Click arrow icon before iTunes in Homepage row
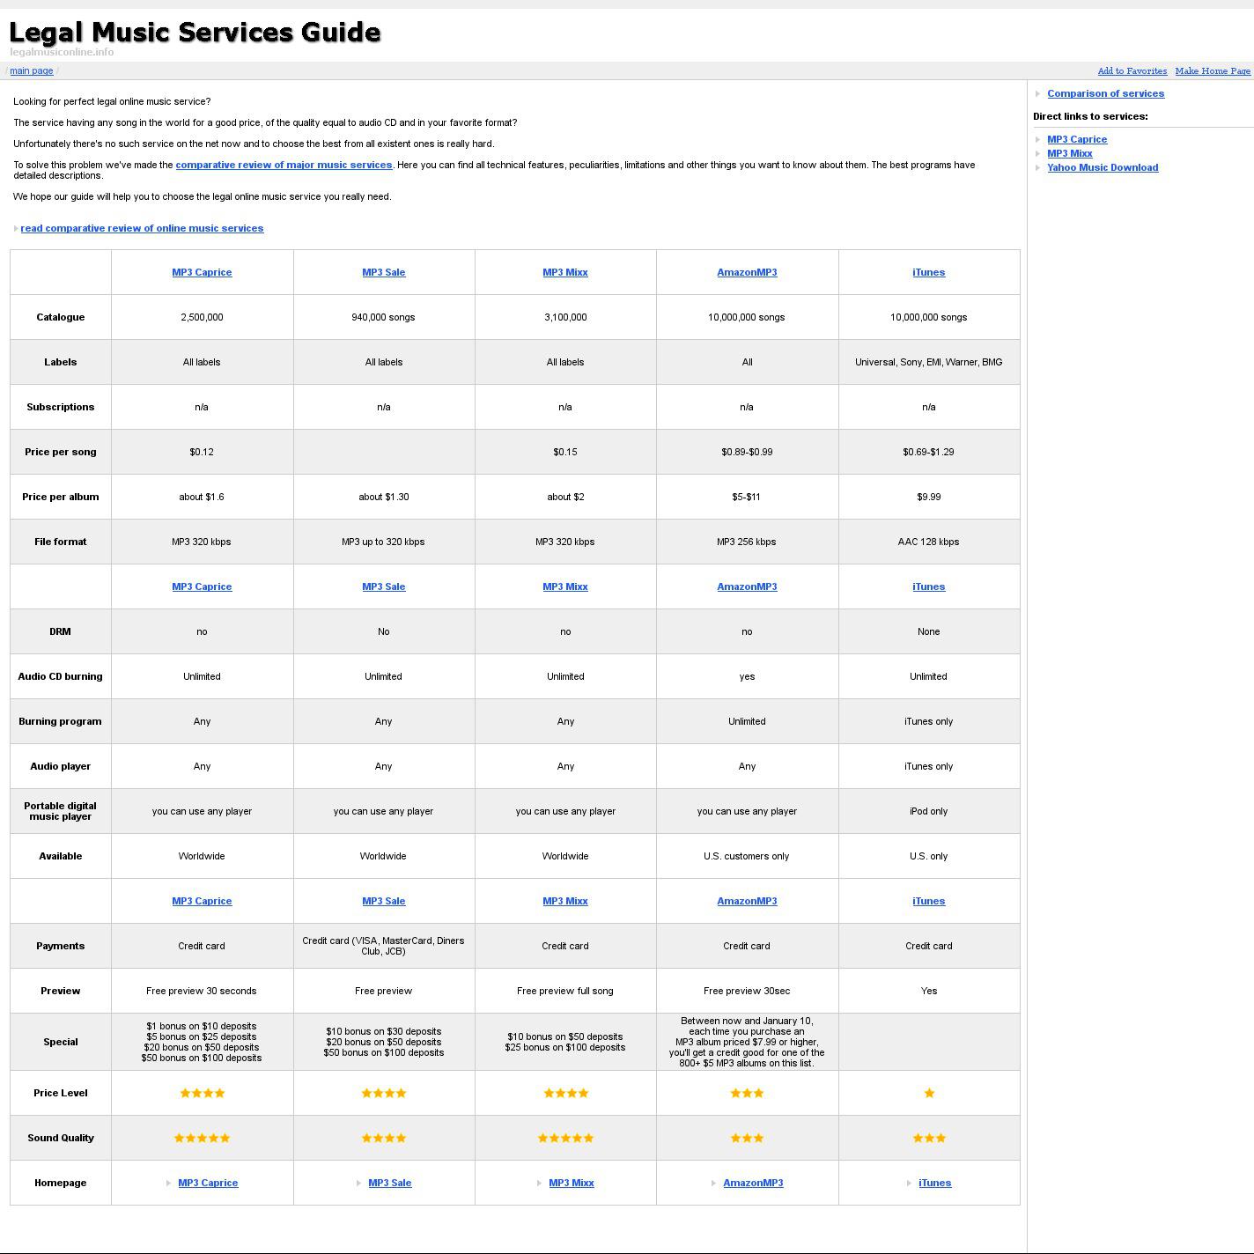Image resolution: width=1254 pixels, height=1254 pixels. coord(909,1184)
